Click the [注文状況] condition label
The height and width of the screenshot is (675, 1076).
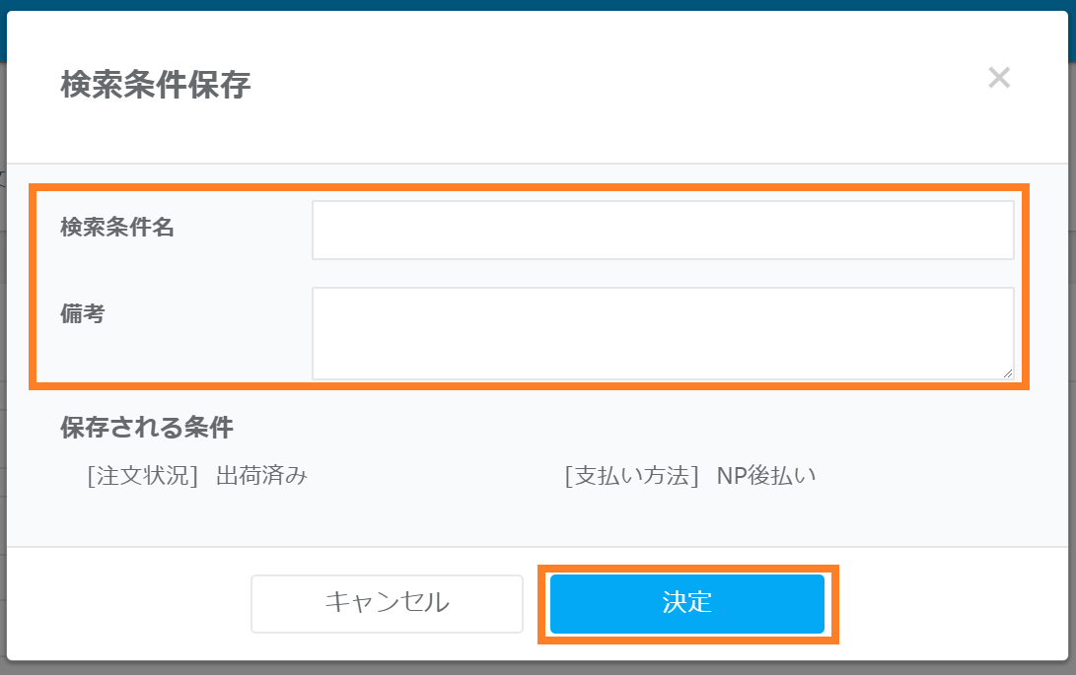point(143,476)
